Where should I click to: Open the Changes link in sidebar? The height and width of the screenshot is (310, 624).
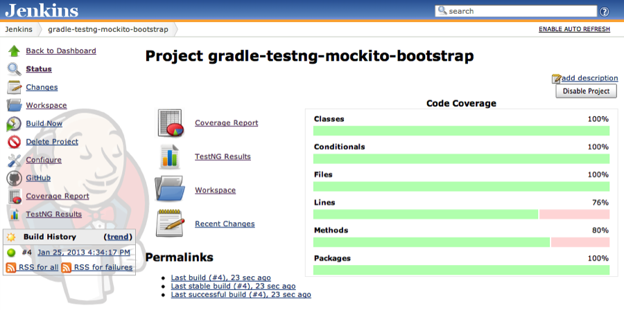(42, 87)
